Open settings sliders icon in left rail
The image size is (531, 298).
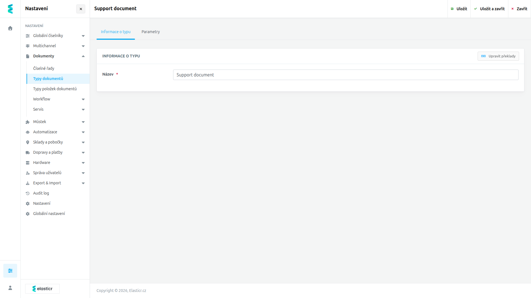[x=10, y=271]
